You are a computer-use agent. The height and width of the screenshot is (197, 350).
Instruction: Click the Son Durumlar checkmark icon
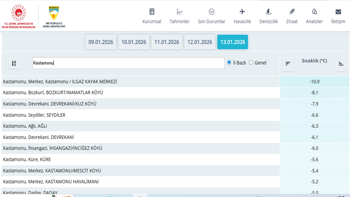point(211,11)
